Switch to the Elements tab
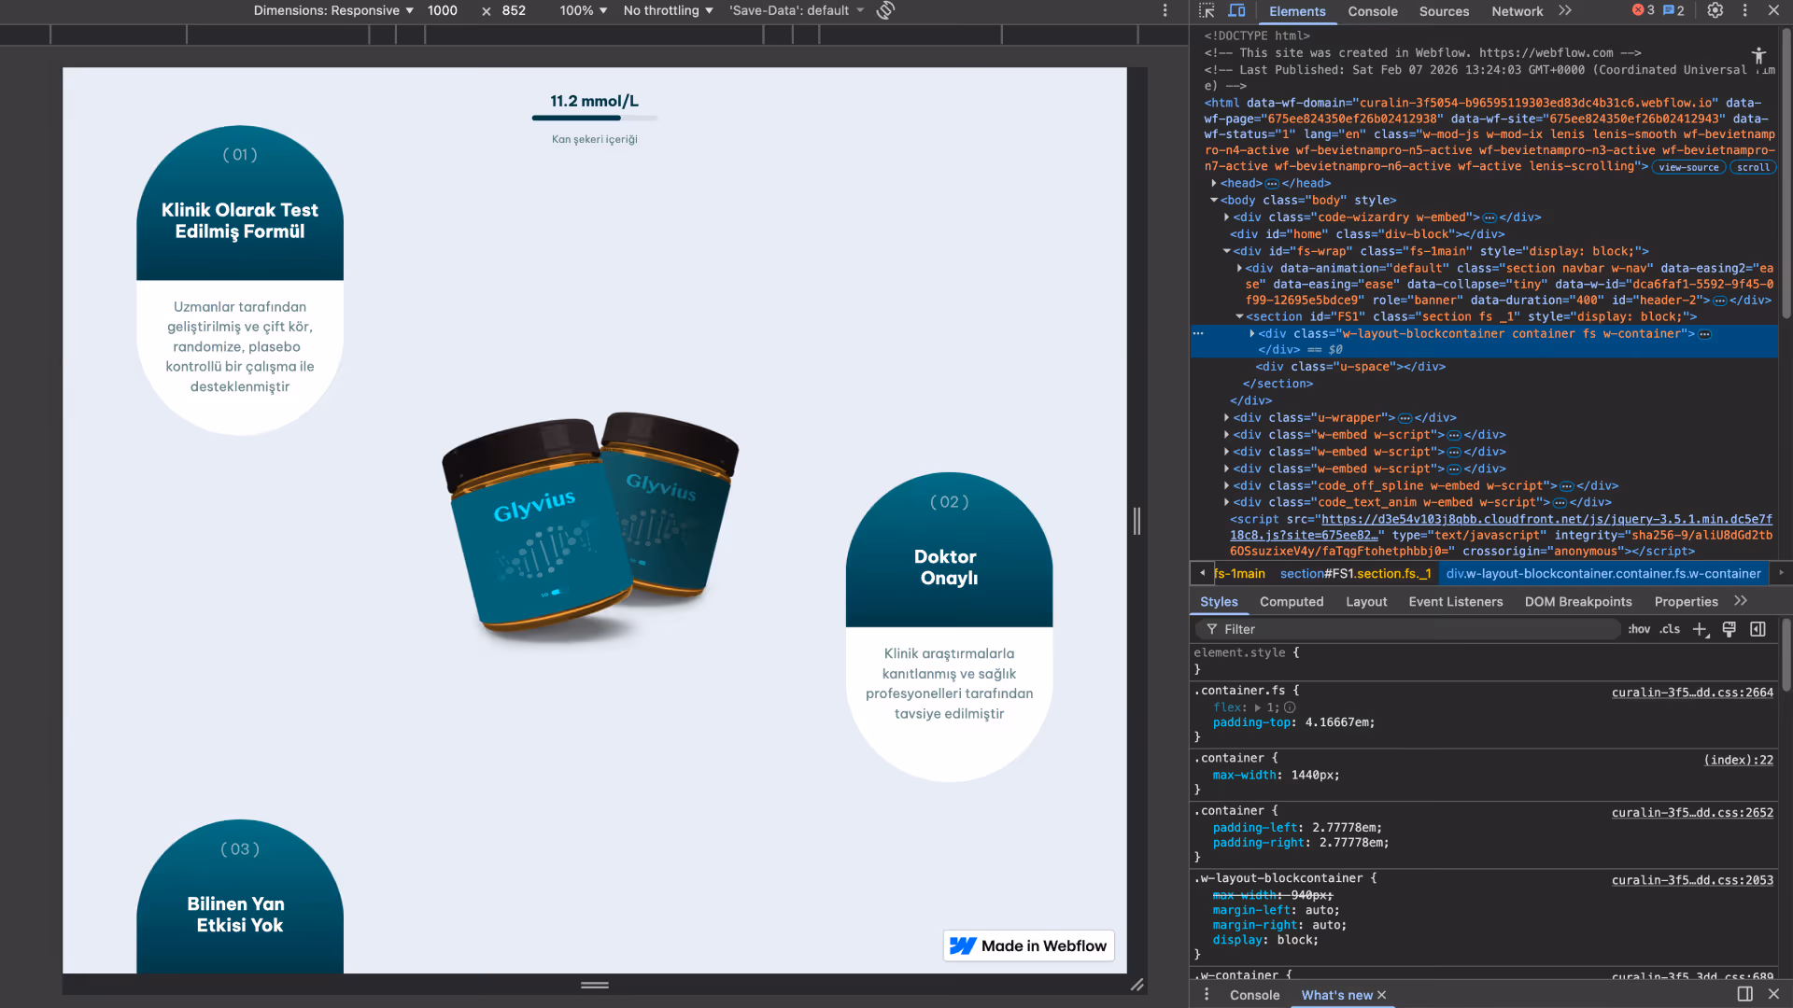Image resolution: width=1793 pixels, height=1008 pixels. point(1297,11)
